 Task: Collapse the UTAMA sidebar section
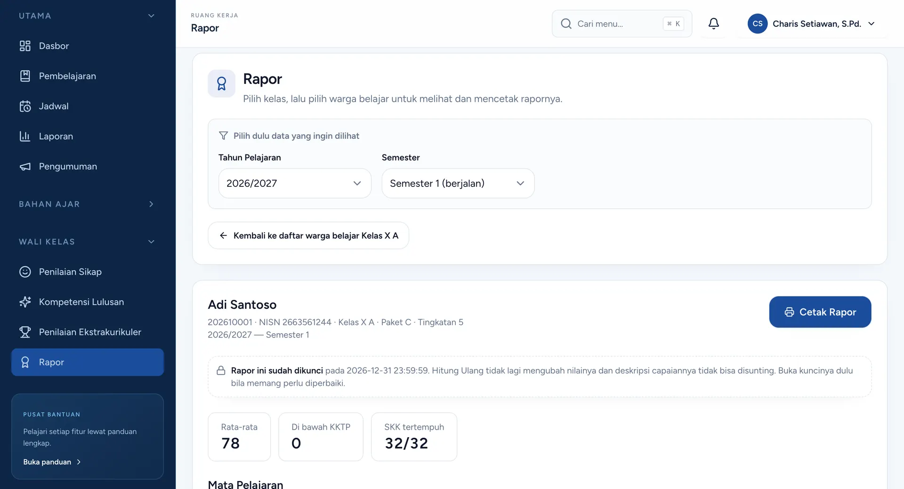click(88, 16)
